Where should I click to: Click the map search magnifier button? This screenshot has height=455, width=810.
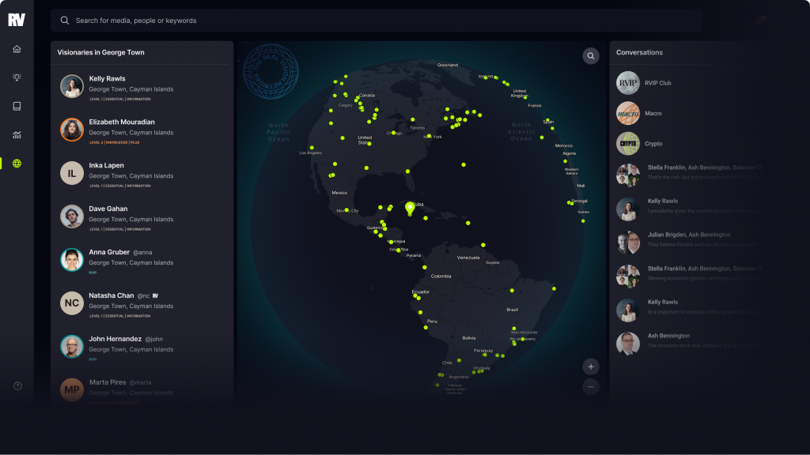591,55
